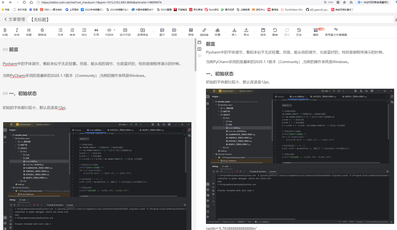
Task: Apply bold formatting (加粗)
Action: [5, 32]
